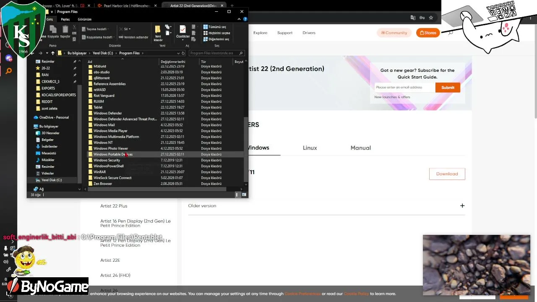
Task: Open the Discord icon on the left edge
Action: [9, 58]
